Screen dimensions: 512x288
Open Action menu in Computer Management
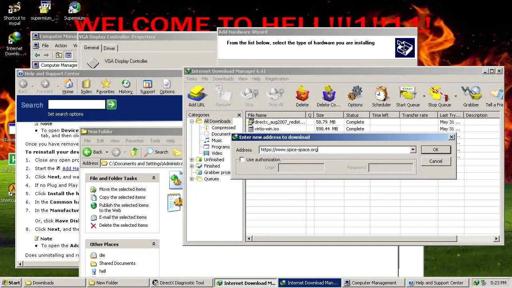click(x=61, y=46)
